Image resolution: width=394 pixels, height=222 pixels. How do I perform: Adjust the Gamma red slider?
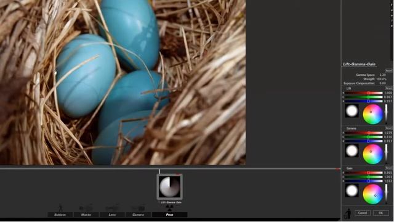(364, 133)
